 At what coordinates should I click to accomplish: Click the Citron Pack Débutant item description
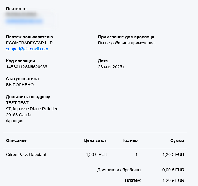(26, 155)
